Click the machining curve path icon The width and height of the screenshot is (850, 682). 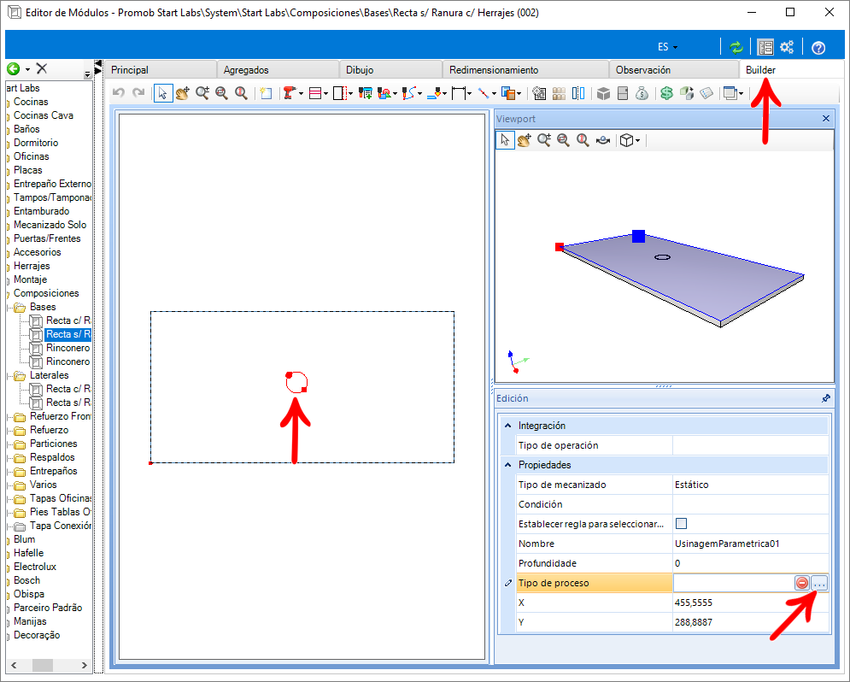point(409,93)
